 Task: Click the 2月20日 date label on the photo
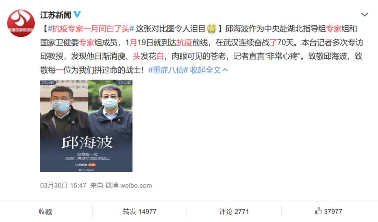pyautogui.click(x=47, y=82)
